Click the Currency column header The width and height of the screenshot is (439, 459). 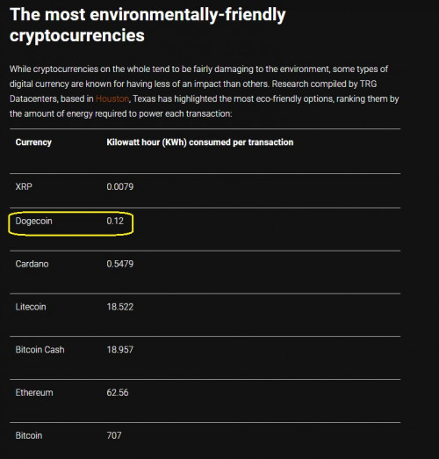tap(33, 142)
